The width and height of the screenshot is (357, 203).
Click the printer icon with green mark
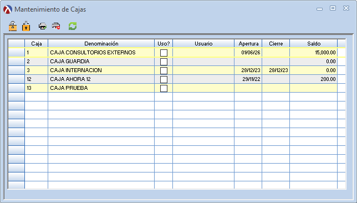(x=43, y=26)
